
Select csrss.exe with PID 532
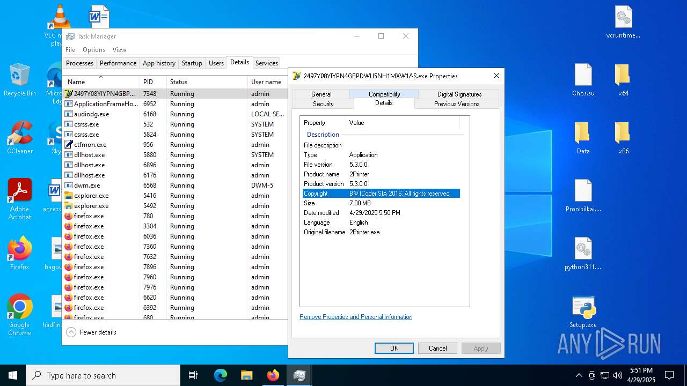(175, 124)
